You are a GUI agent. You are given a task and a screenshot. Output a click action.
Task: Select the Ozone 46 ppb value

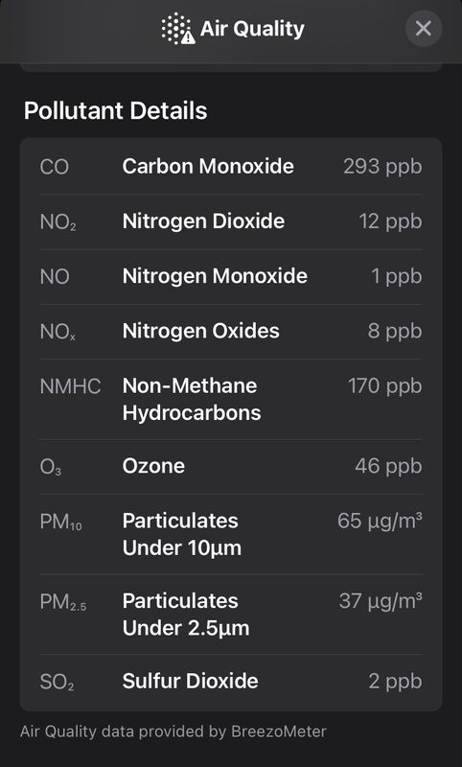(x=388, y=466)
